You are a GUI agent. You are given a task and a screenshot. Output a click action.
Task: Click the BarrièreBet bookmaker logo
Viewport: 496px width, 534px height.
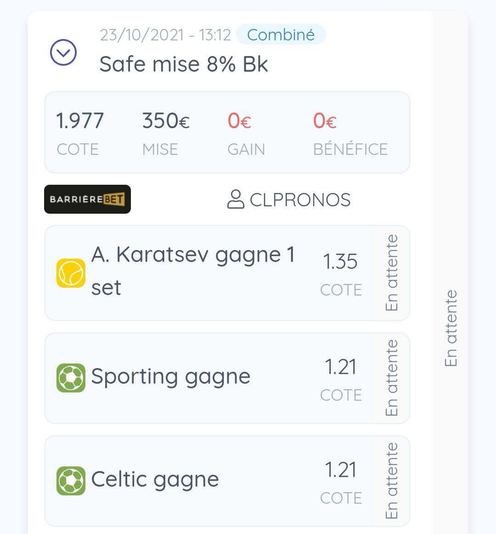click(87, 199)
